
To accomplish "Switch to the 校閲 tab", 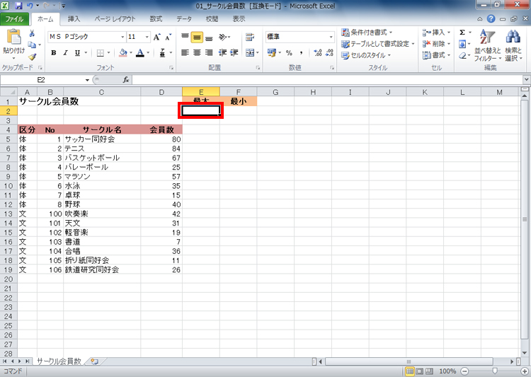I will point(212,19).
